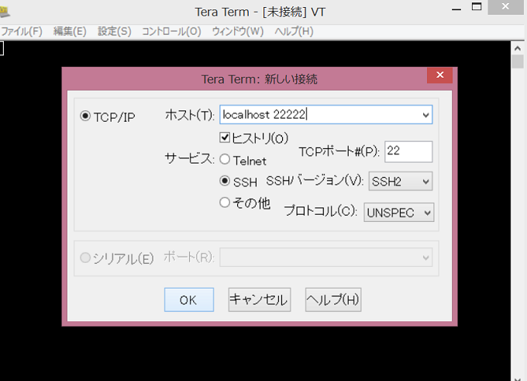Screen dimensions: 527x381
Task: Open the ウィンドウ(W) menu
Action: [238, 32]
